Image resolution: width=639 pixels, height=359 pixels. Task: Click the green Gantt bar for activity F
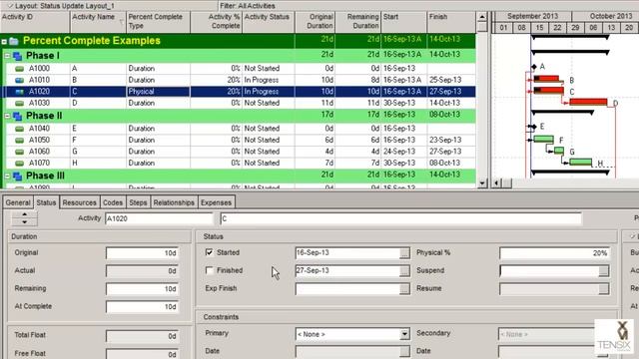tap(543, 140)
